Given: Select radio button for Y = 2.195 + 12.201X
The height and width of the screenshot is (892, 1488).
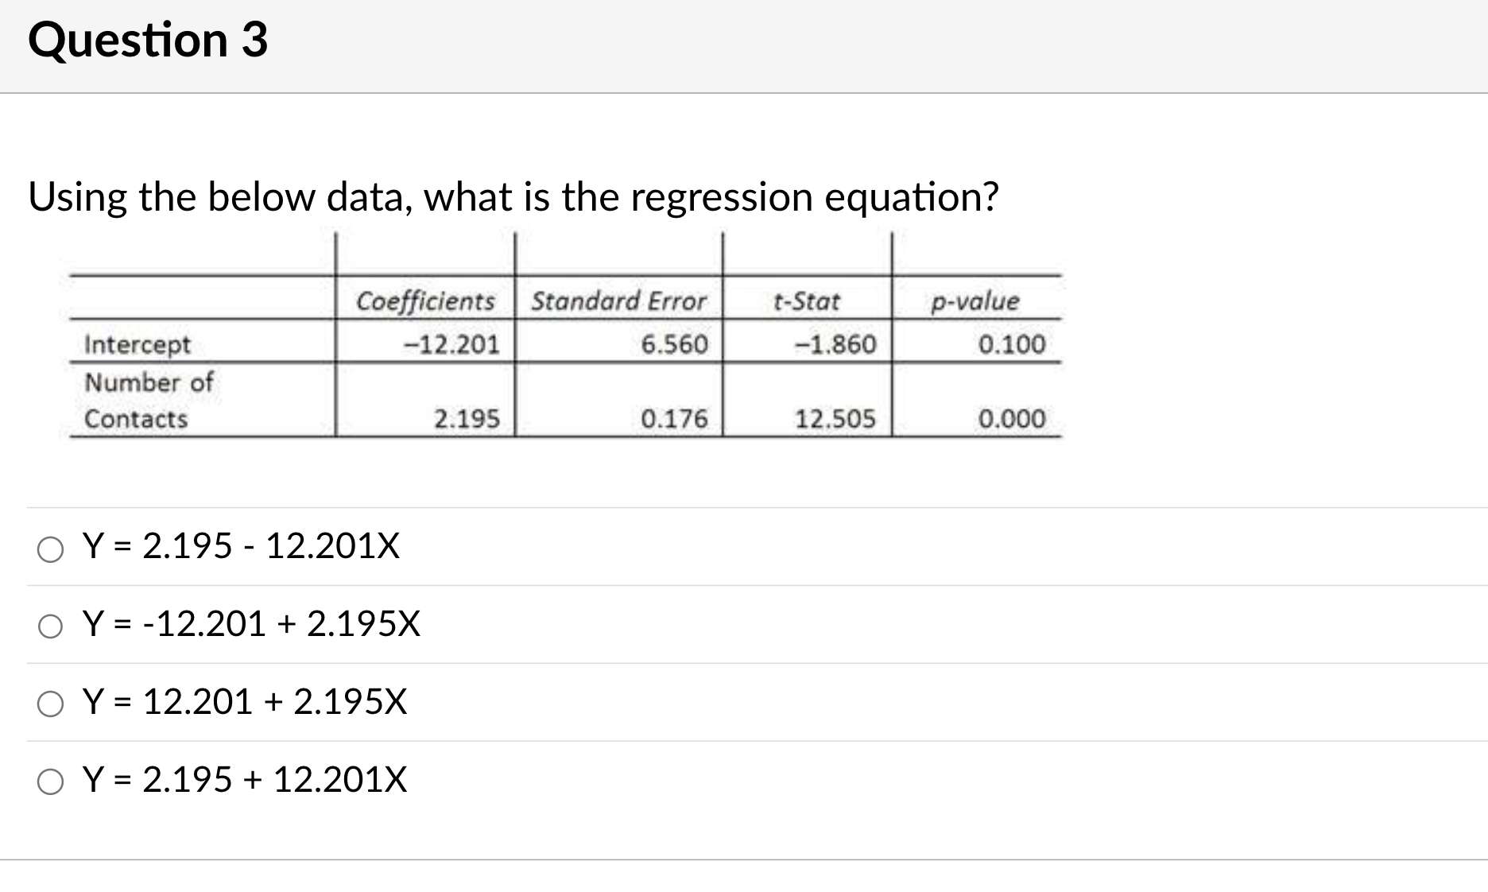Looking at the screenshot, I should tap(51, 782).
